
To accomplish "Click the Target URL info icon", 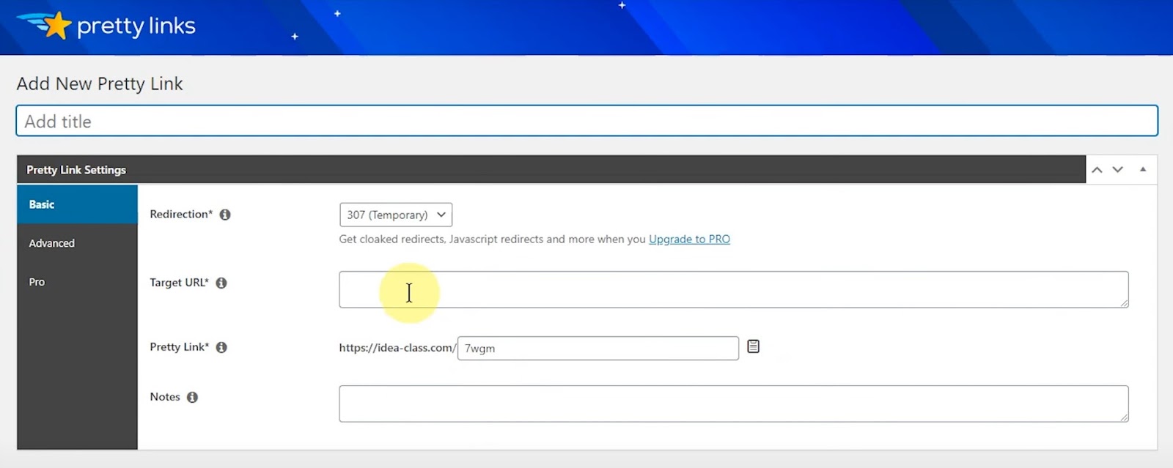I will pyautogui.click(x=221, y=283).
